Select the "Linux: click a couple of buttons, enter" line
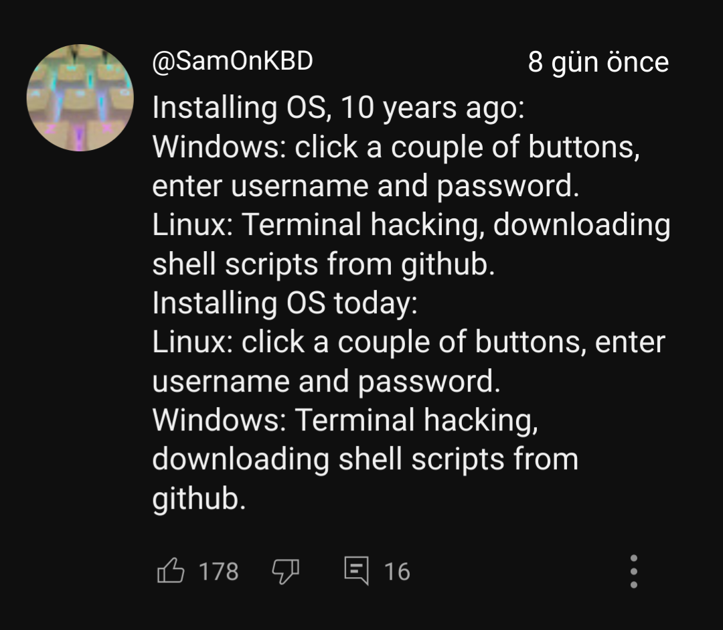Screen dimensions: 723x630 coord(408,342)
